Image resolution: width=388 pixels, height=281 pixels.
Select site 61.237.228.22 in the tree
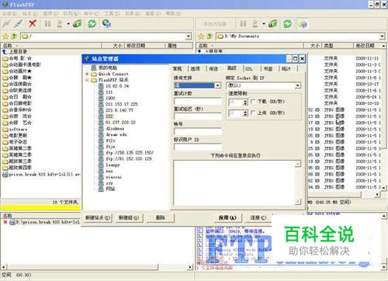[x=120, y=122]
